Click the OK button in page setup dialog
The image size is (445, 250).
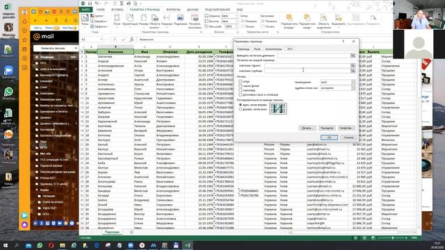[329, 137]
